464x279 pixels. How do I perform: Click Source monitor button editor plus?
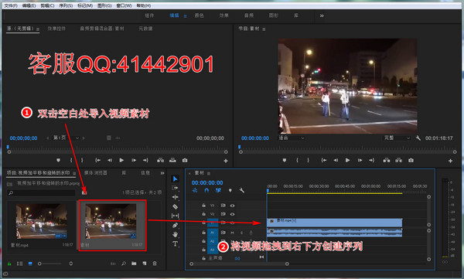point(226,161)
